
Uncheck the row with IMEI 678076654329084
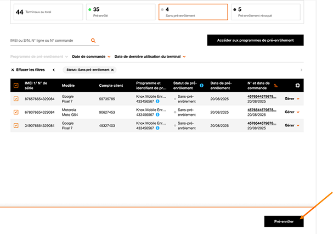(x=16, y=112)
